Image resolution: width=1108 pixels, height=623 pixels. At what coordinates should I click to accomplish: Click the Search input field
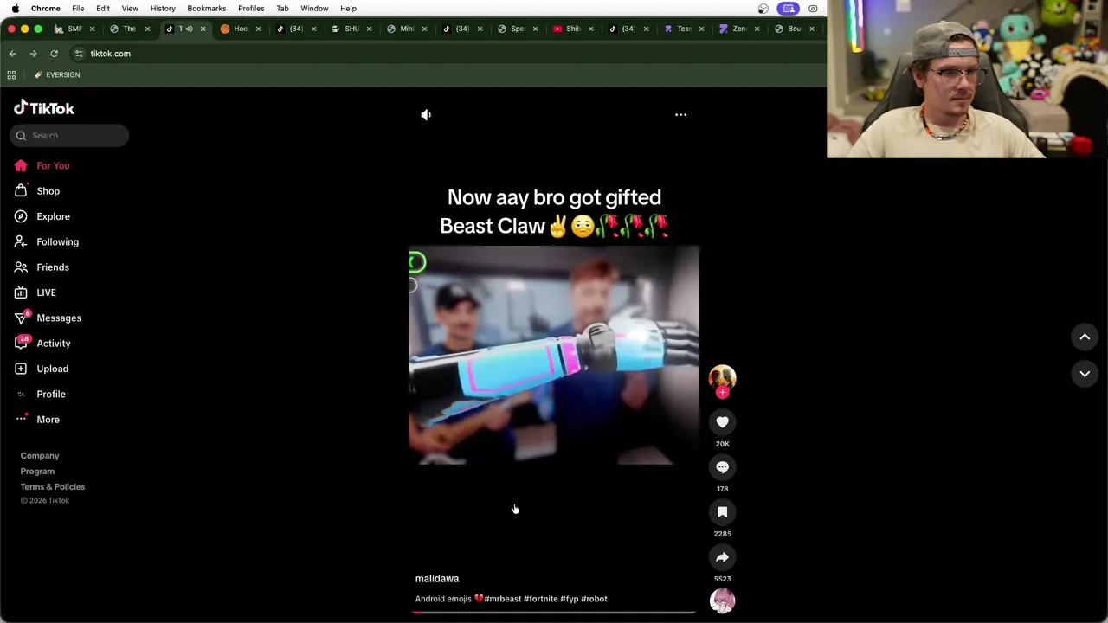69,136
